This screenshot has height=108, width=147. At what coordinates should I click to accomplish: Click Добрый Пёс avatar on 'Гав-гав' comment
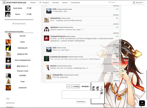point(49,77)
